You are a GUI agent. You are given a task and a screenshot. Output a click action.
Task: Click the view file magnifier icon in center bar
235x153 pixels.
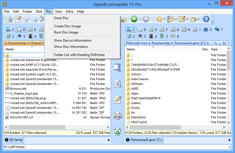coord(118,83)
